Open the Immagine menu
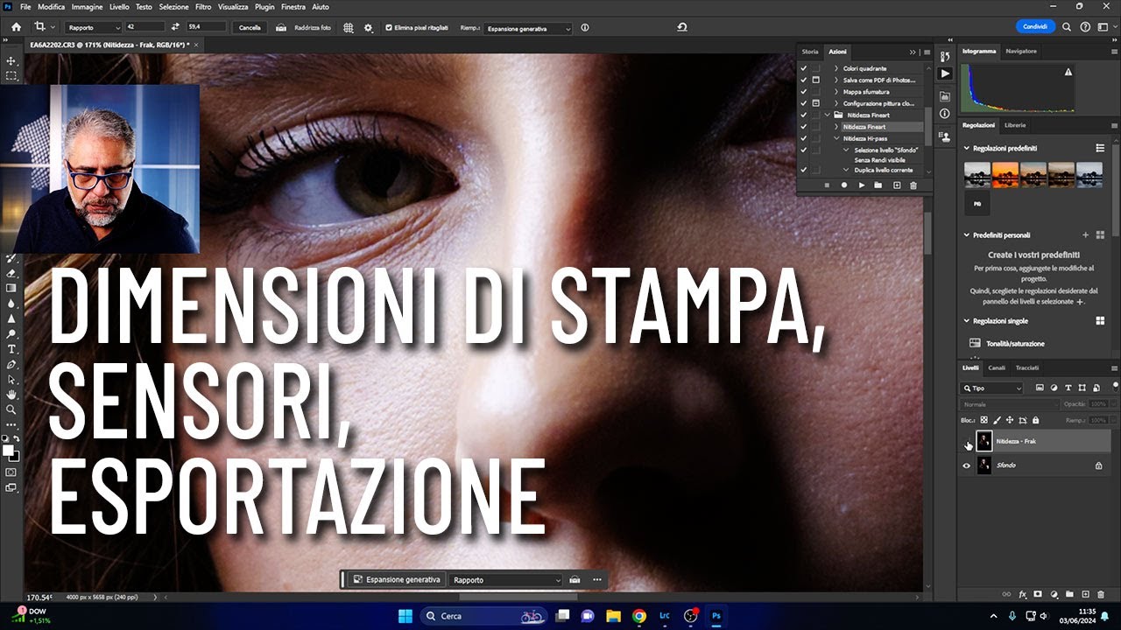1121x630 pixels. coord(87,7)
